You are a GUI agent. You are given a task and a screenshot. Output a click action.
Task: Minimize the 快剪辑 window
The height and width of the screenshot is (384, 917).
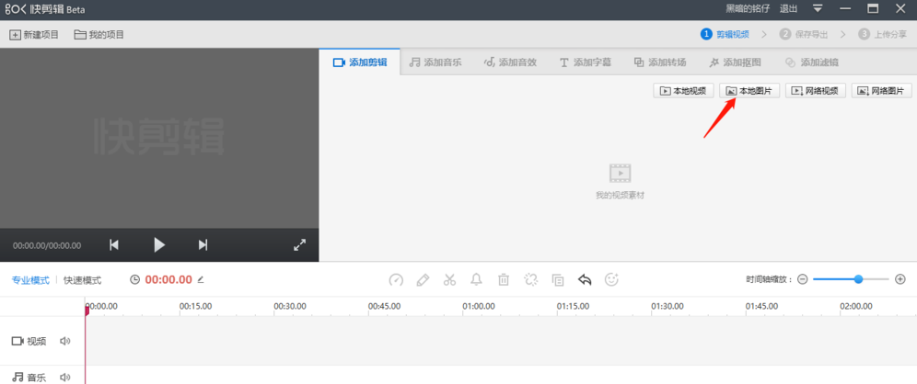pos(845,9)
